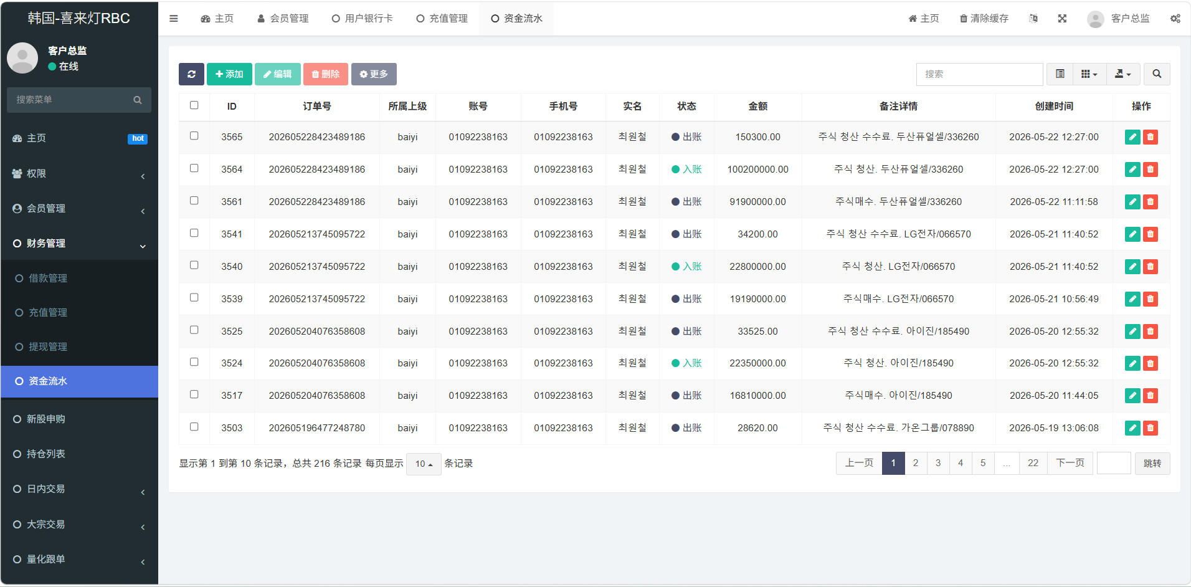The image size is (1191, 587).
Task: Edit row 3565 with green pencil icon
Action: coord(1132,137)
